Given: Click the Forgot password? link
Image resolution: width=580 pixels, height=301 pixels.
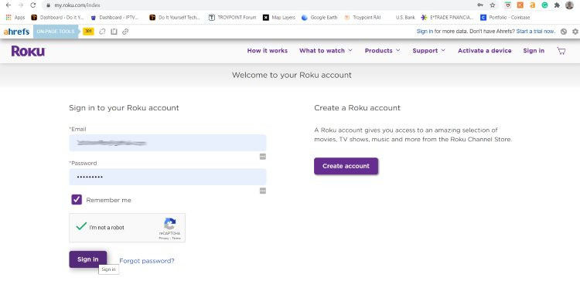Looking at the screenshot, I should point(146,261).
